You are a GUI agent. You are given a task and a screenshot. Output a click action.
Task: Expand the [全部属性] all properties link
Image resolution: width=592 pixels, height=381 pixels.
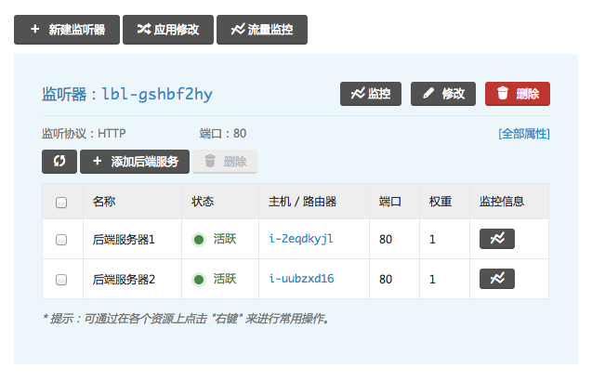pos(523,134)
